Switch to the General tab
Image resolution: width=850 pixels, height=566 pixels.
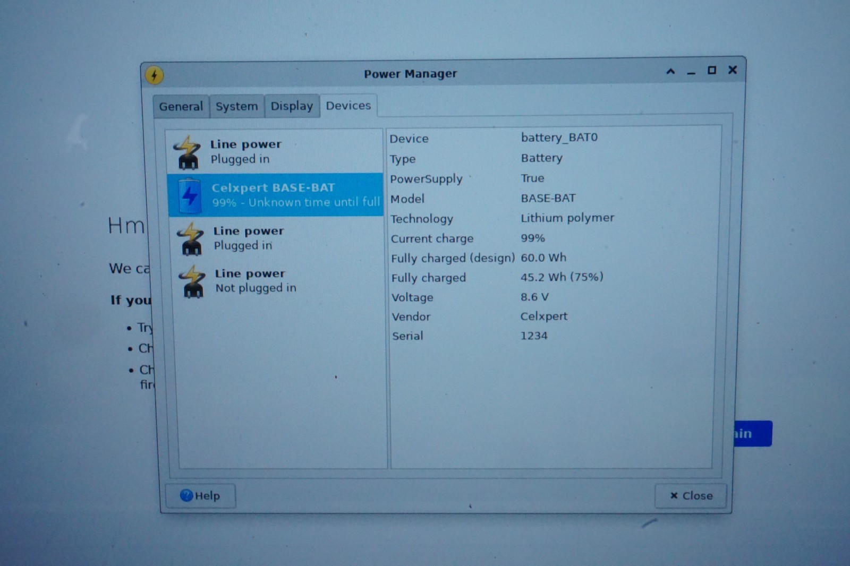181,106
